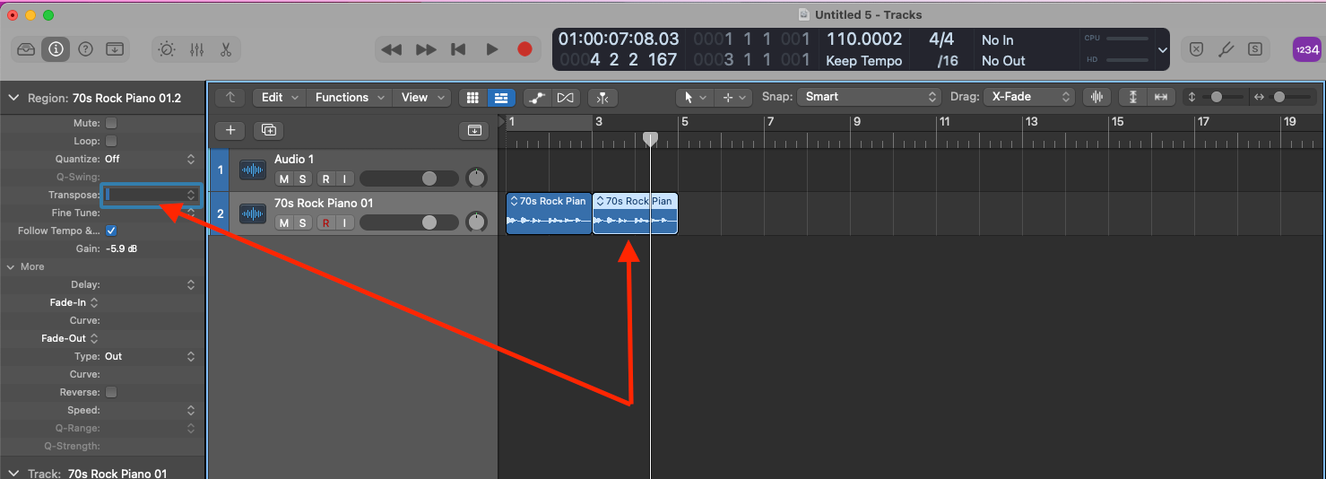The width and height of the screenshot is (1326, 479).
Task: Click the Keep Tempo mode label
Action: tap(862, 61)
